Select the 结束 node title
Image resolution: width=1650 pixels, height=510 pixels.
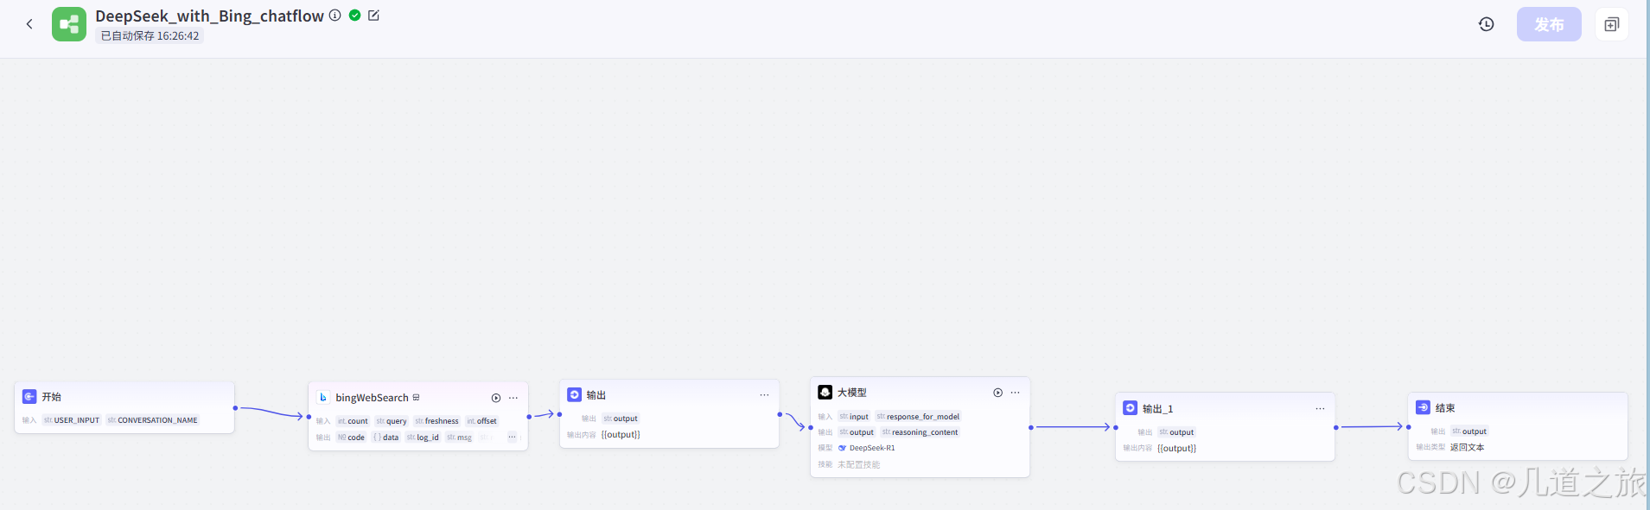point(1445,408)
